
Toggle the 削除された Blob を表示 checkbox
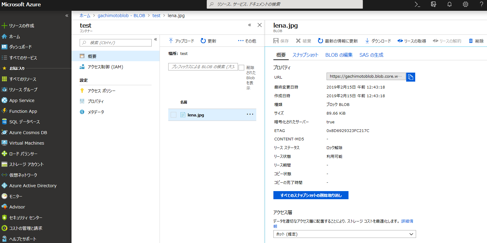(x=241, y=67)
